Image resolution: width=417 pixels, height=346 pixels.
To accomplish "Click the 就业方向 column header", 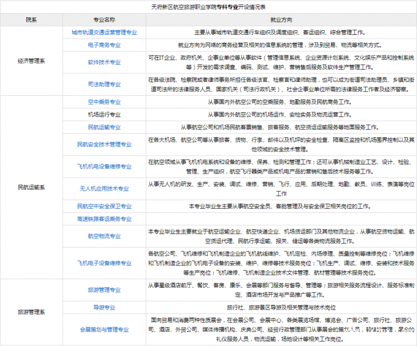I will point(281,20).
